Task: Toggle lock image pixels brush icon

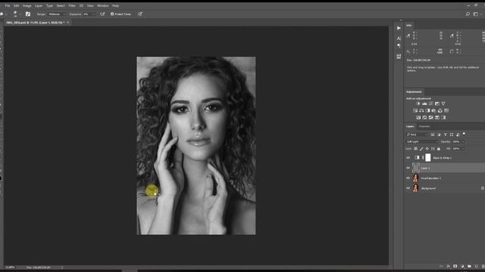Action: (x=421, y=149)
